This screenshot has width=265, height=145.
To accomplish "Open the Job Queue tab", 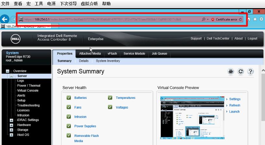I will [x=159, y=54].
